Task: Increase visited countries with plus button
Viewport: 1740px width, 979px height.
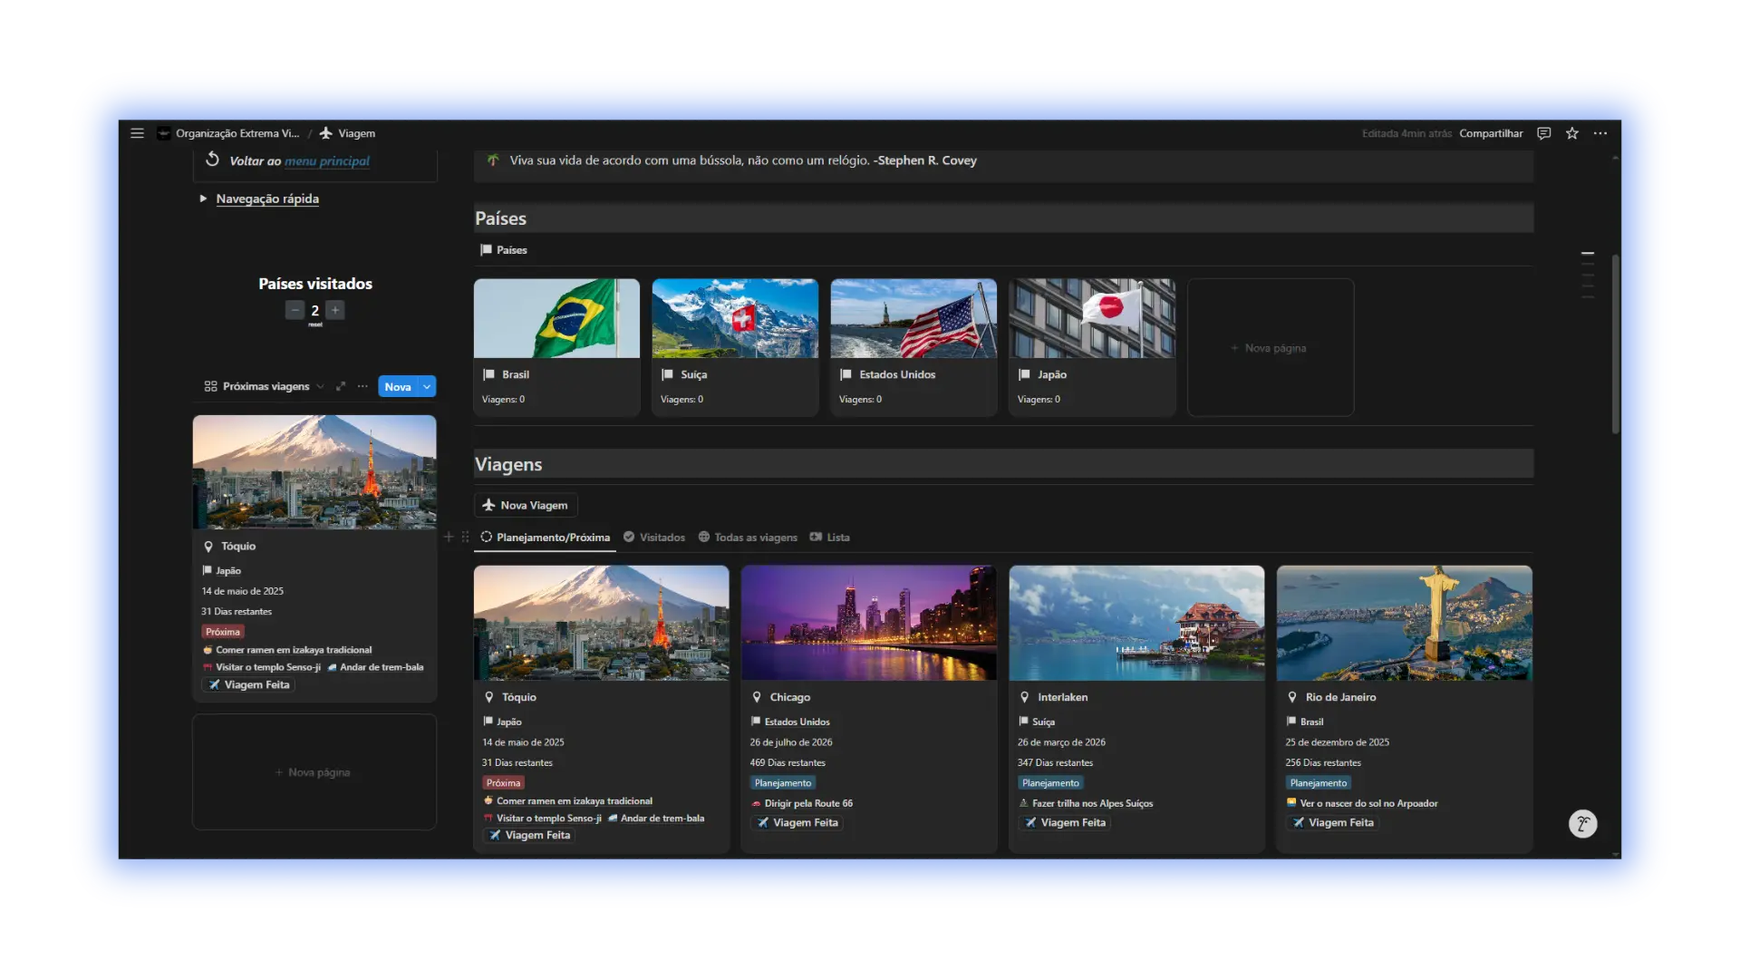Action: coord(335,310)
